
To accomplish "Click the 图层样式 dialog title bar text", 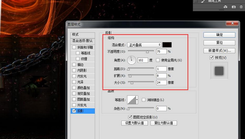I will coord(74,24).
